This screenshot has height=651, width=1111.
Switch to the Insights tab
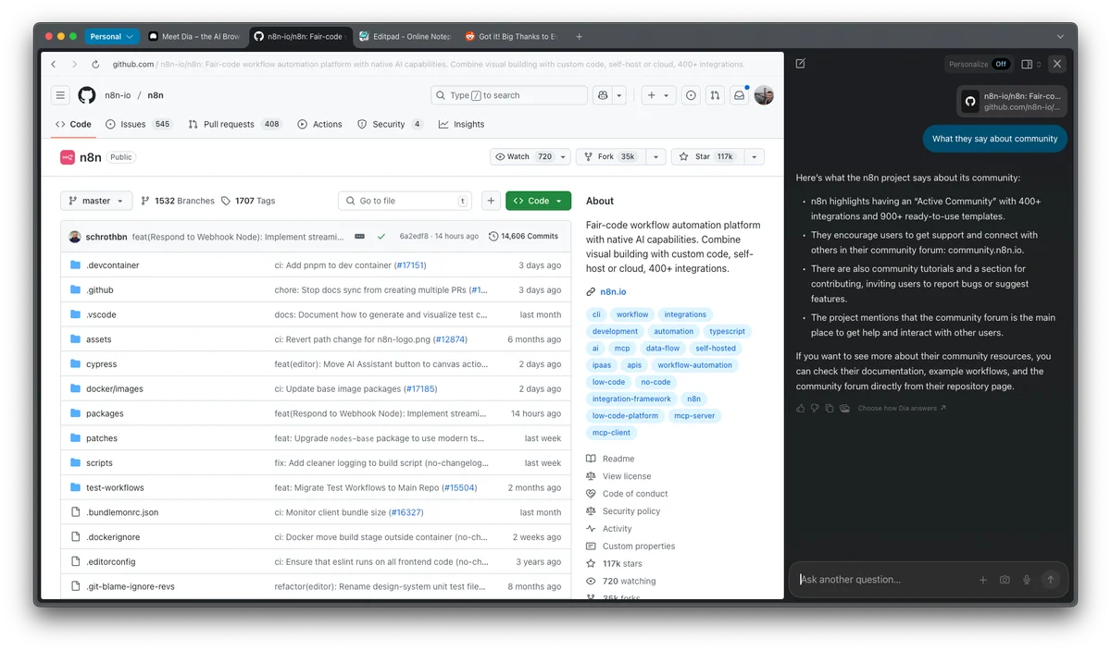[x=461, y=124]
